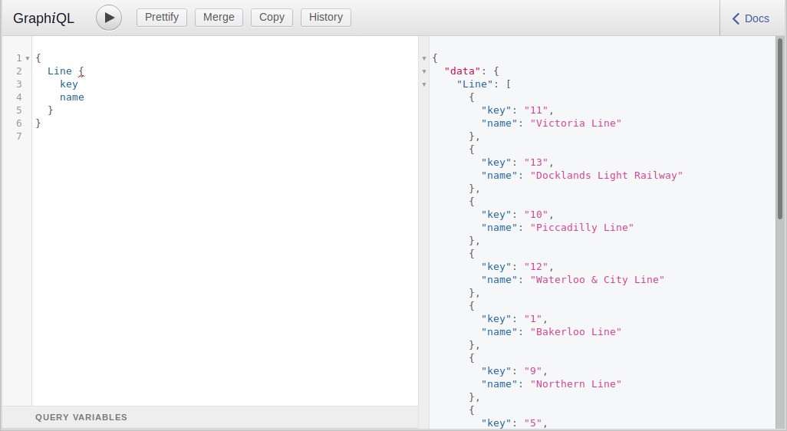Expand the Query Variables panel

81,417
